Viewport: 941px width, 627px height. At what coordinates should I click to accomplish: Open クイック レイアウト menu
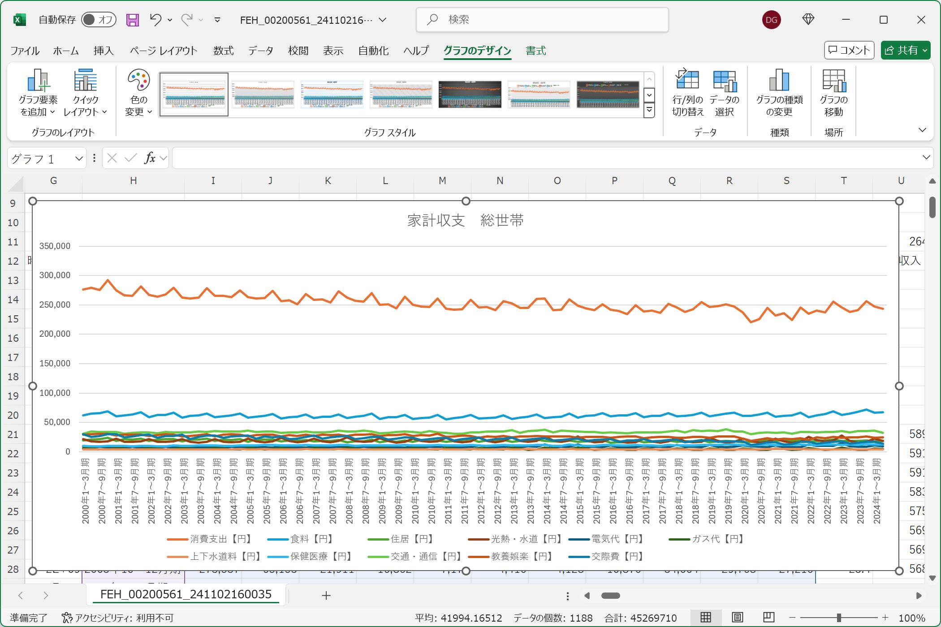[x=85, y=93]
